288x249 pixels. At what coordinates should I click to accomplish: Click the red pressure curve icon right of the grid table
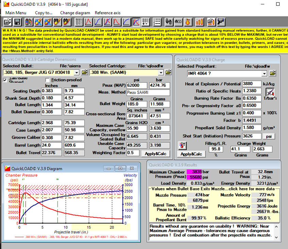coord(89,22)
